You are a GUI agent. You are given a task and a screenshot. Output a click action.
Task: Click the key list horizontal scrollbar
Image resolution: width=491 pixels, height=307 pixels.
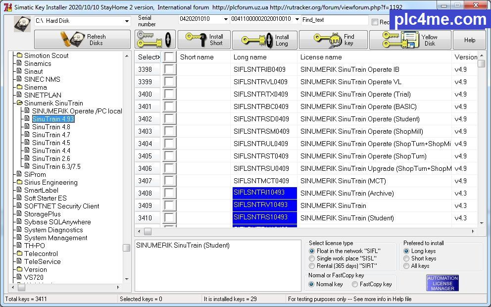(307, 231)
